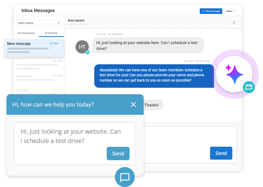Open the chat widget launcher bubble

(125, 177)
